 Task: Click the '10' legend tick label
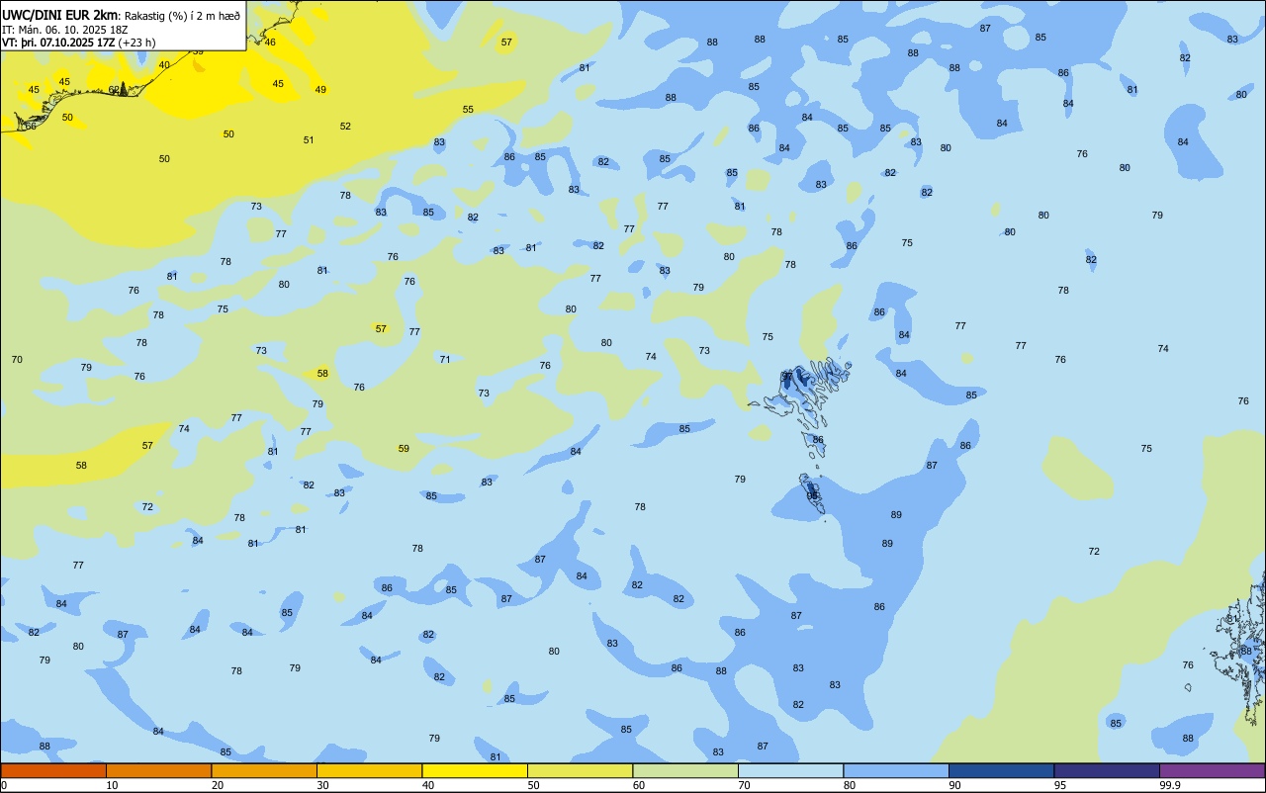pos(112,785)
